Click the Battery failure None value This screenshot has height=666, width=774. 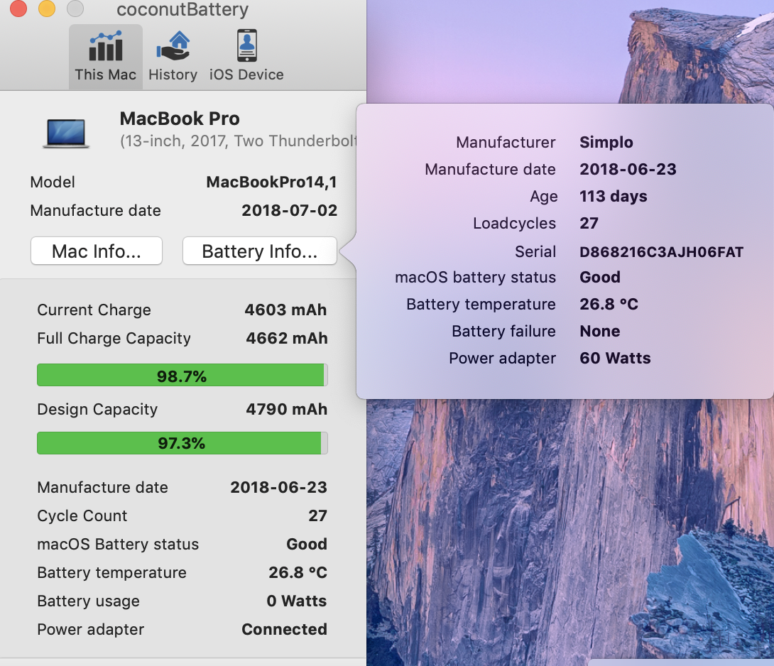600,332
